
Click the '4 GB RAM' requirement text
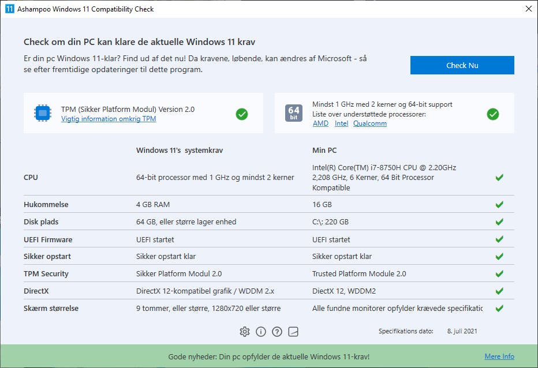[x=153, y=204]
